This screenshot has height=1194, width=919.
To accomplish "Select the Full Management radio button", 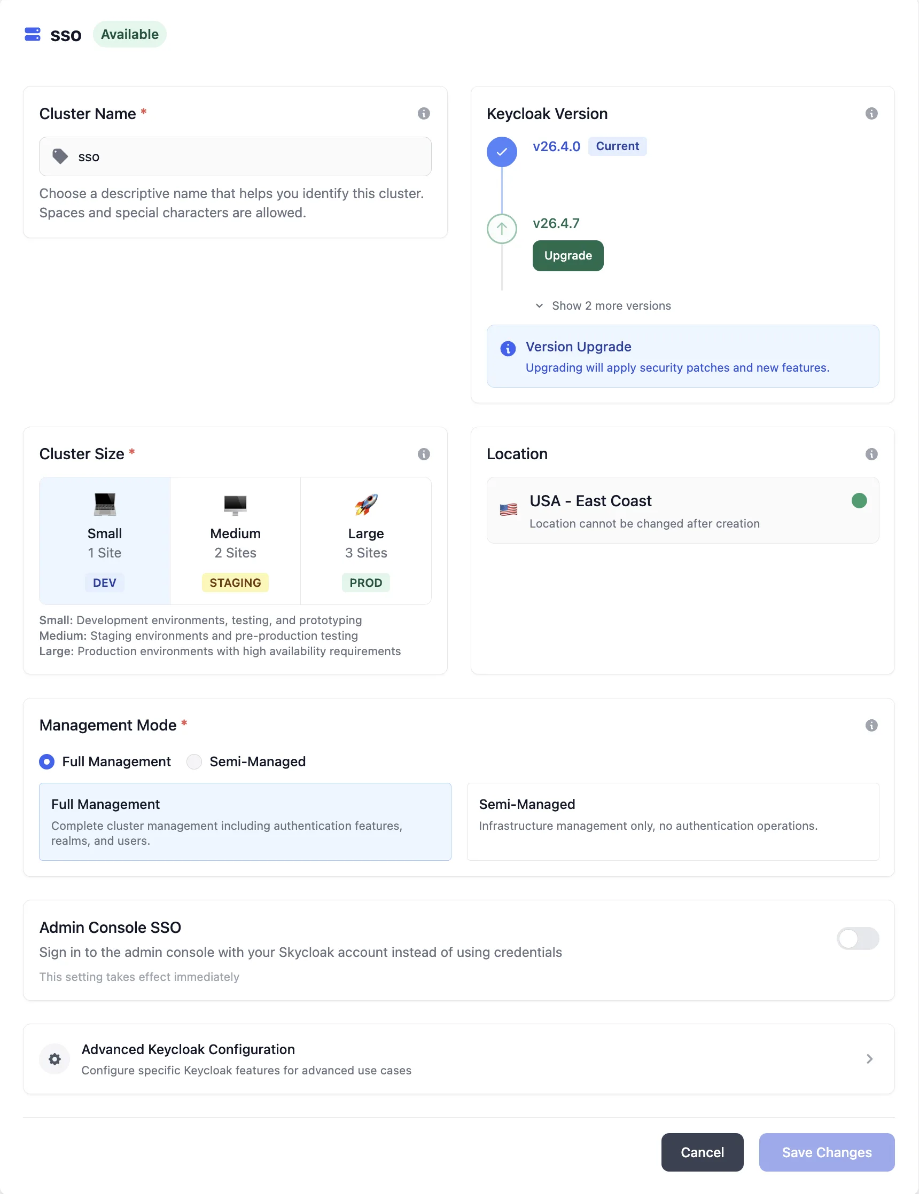I will point(46,761).
